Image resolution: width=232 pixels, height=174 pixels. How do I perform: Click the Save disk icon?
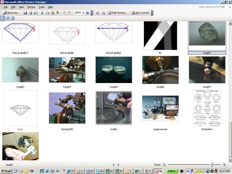tap(25, 13)
